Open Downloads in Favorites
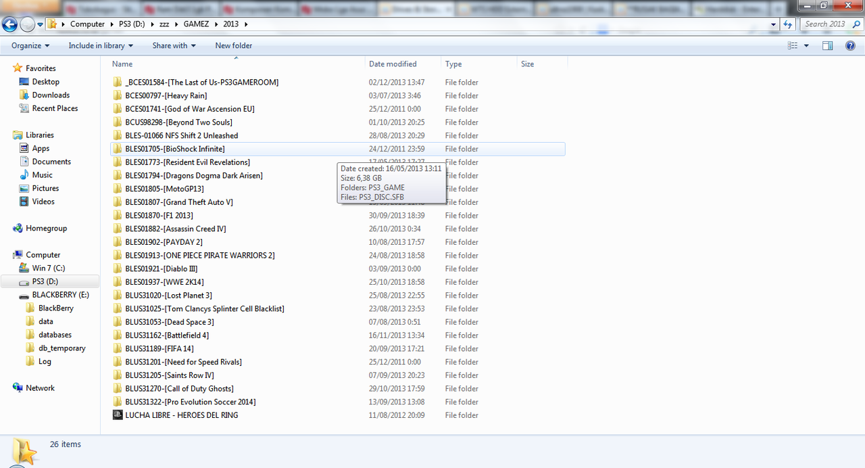Screen dimensions: 865x468 (x=51, y=95)
